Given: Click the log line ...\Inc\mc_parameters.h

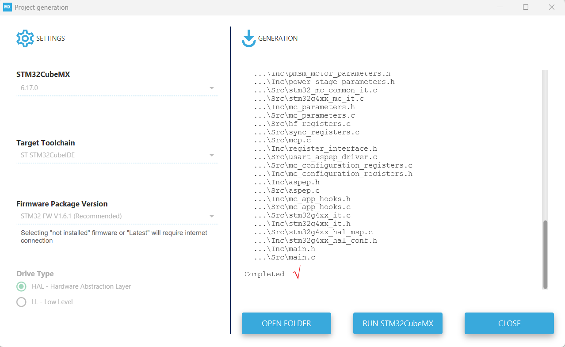Looking at the screenshot, I should tap(305, 107).
